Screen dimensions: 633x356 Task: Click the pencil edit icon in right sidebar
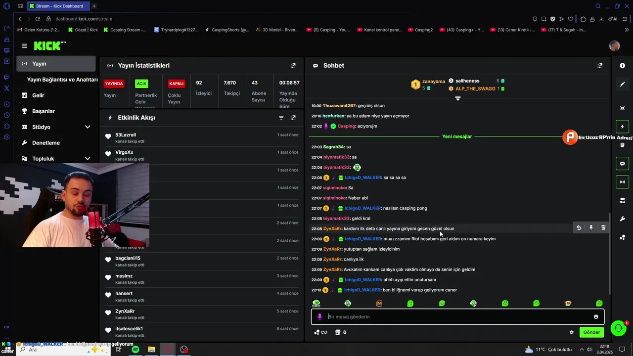(622, 84)
